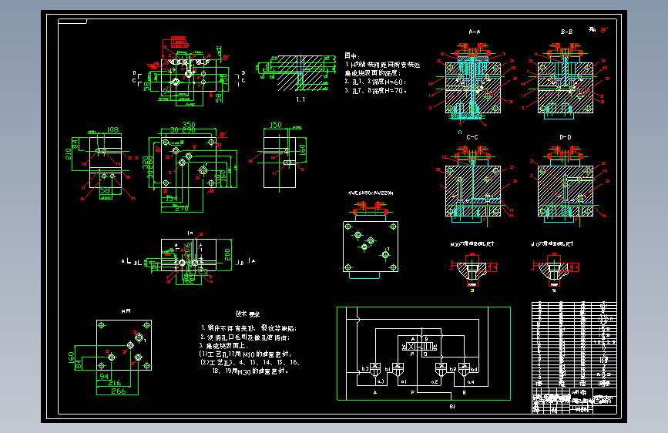Click the BJ label below the schematic

[x=452, y=406]
